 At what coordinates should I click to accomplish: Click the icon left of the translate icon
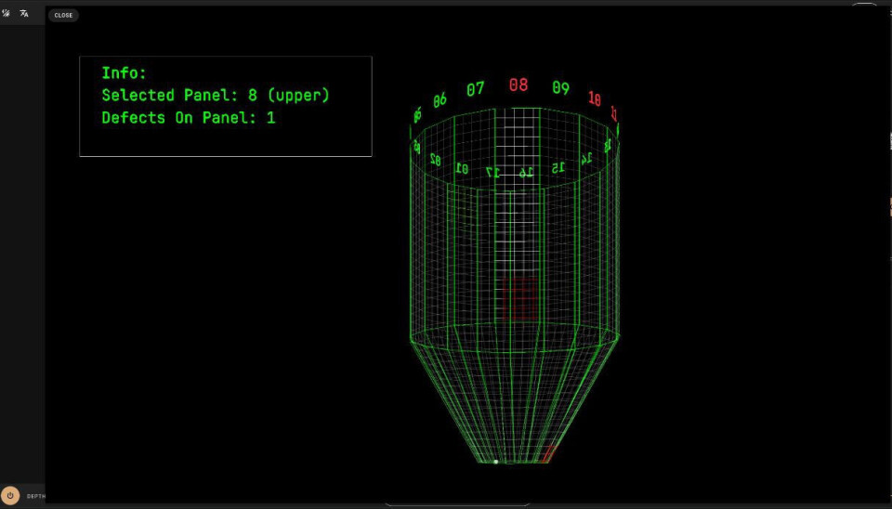(7, 14)
